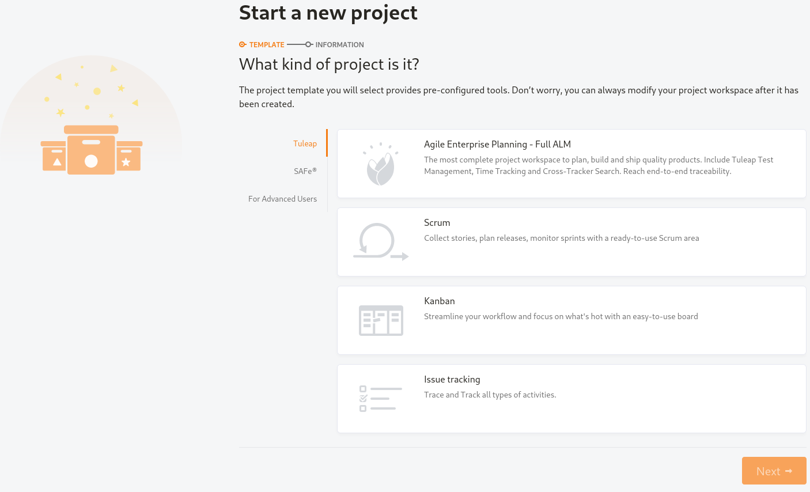The width and height of the screenshot is (810, 492).
Task: Select the Kanban template card
Action: tap(571, 320)
